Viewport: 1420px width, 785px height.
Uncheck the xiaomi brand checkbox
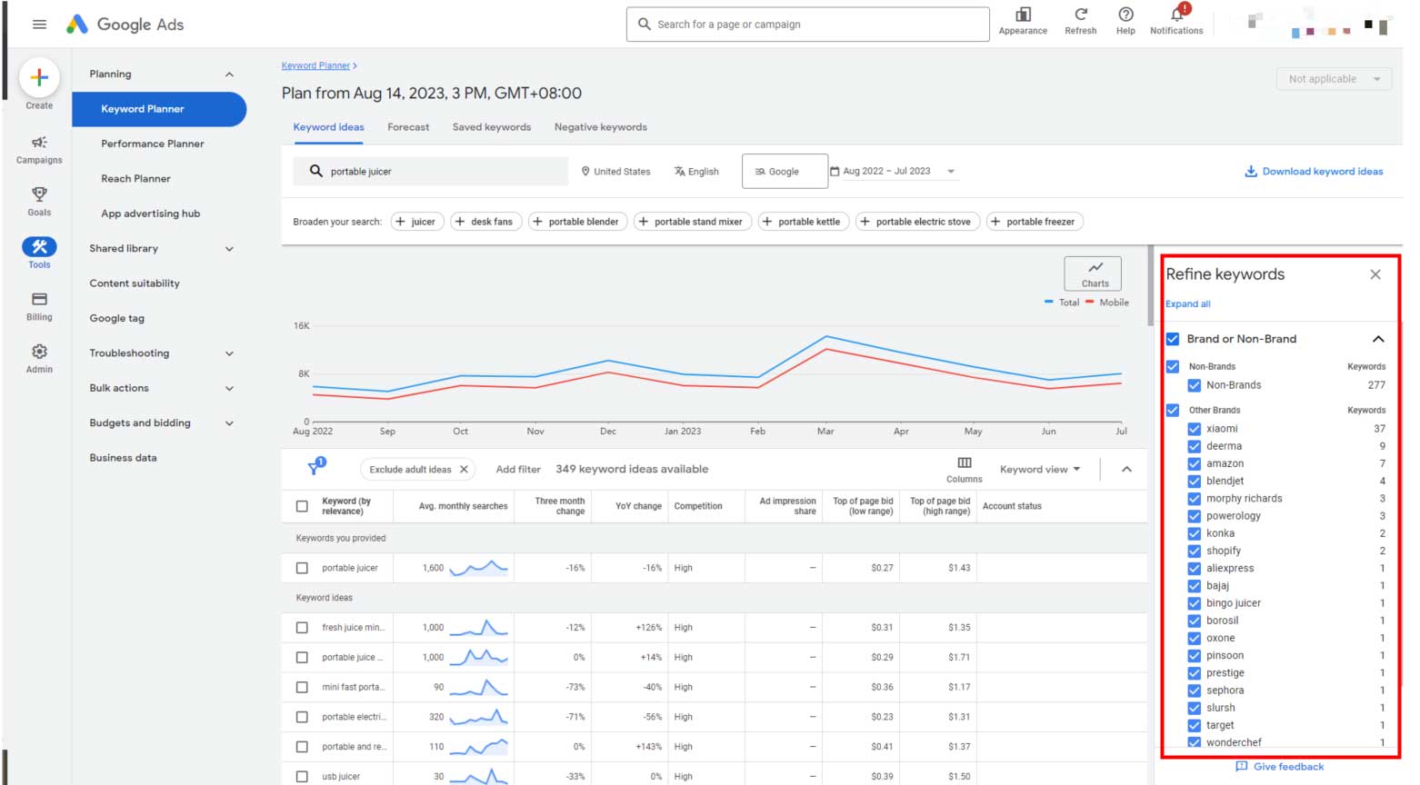pyautogui.click(x=1195, y=429)
